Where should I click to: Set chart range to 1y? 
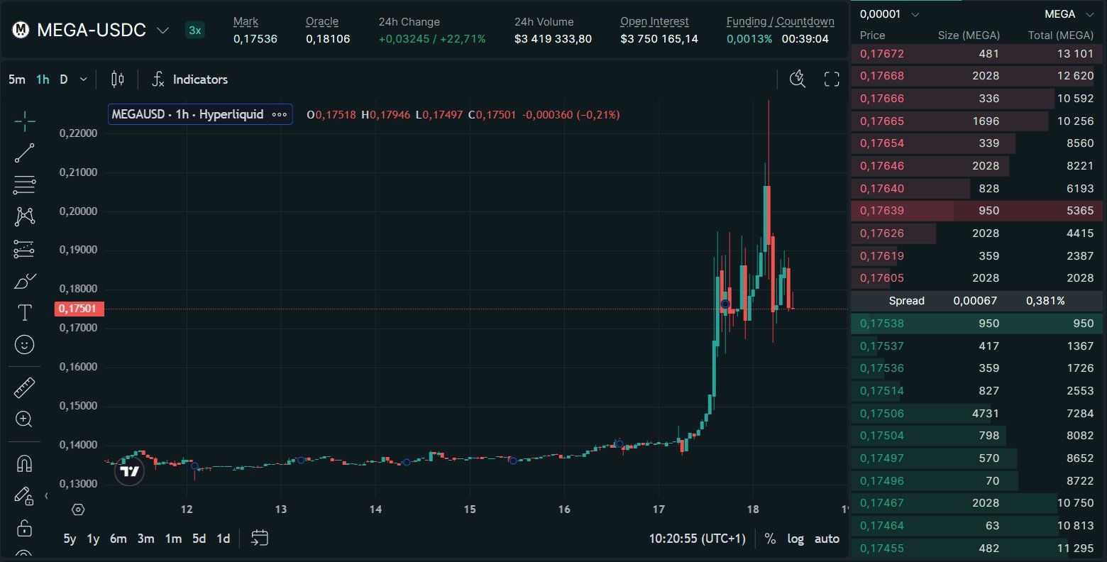click(93, 539)
